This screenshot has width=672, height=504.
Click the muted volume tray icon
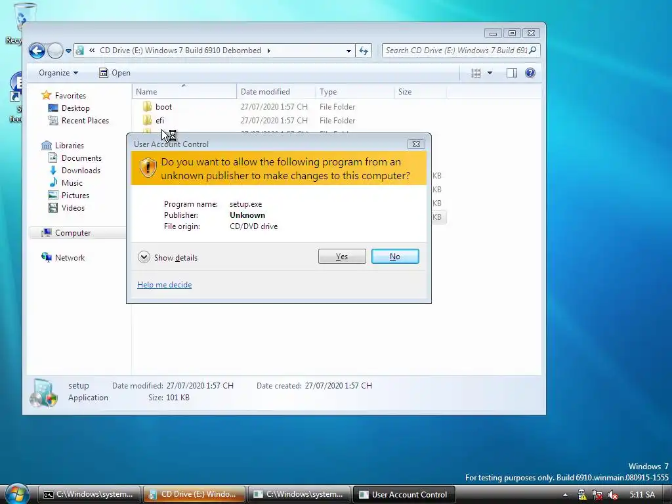pyautogui.click(x=613, y=495)
